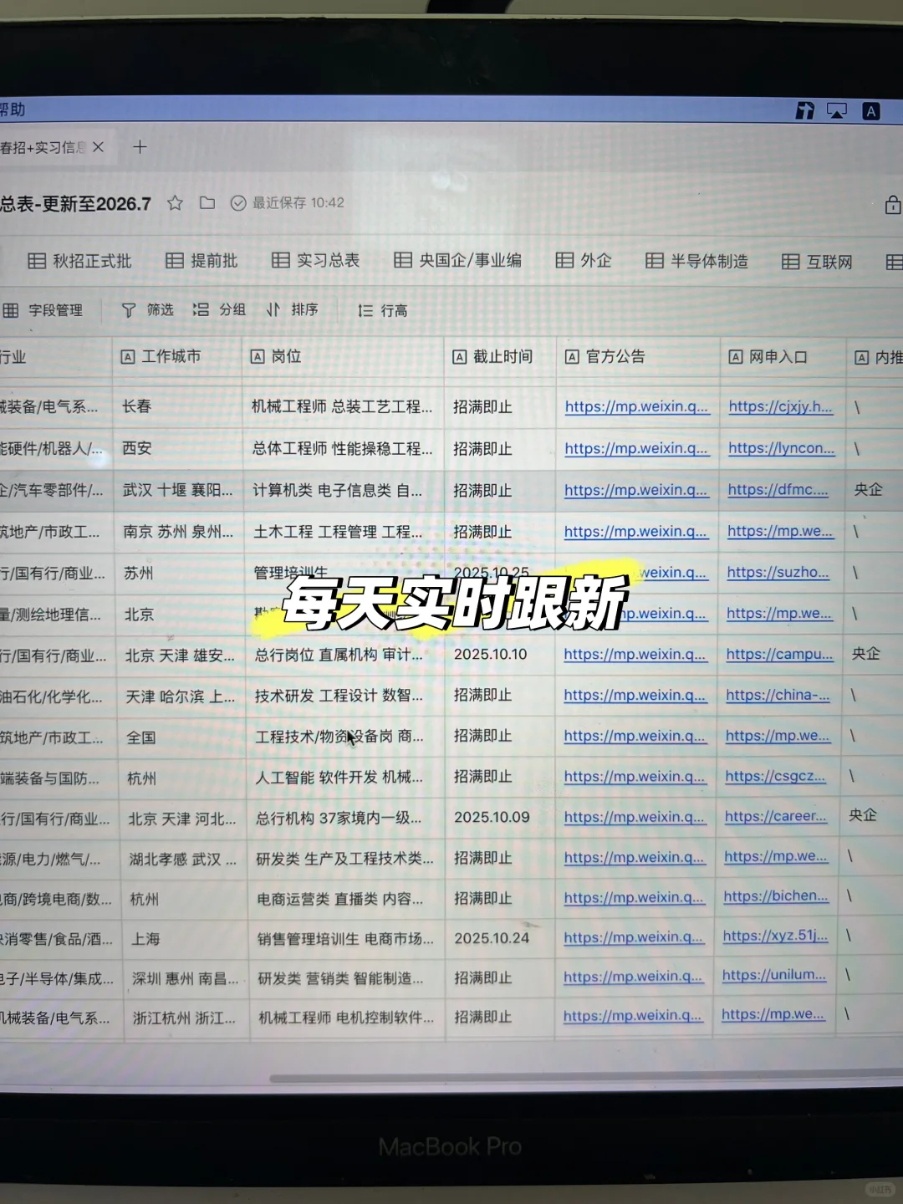The width and height of the screenshot is (903, 1204).
Task: Open https://xyz.51j... application link
Action: point(775,936)
